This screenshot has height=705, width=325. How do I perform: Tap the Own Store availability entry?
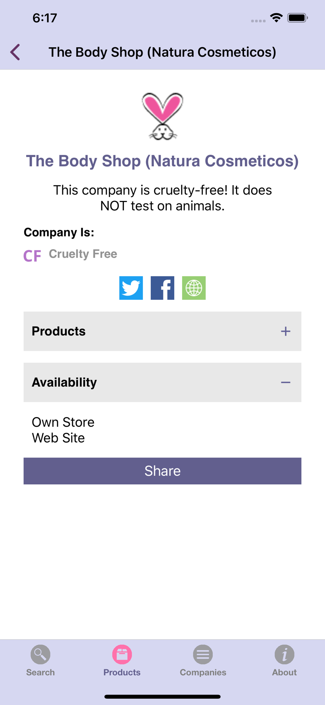(x=63, y=422)
